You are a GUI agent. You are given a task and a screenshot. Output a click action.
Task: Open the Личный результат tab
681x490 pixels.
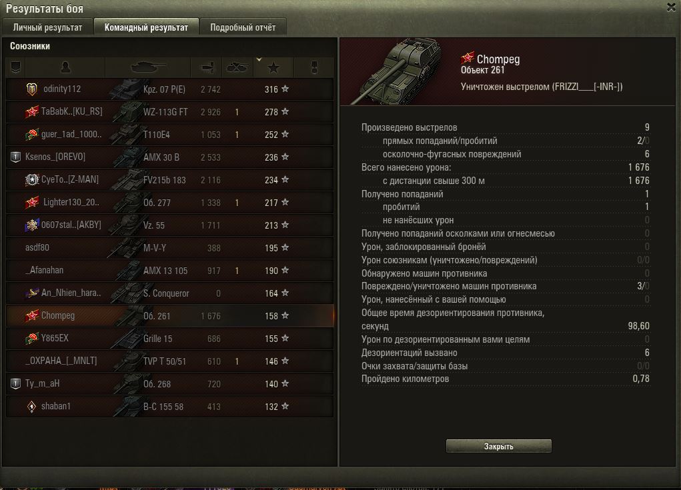[x=47, y=27]
